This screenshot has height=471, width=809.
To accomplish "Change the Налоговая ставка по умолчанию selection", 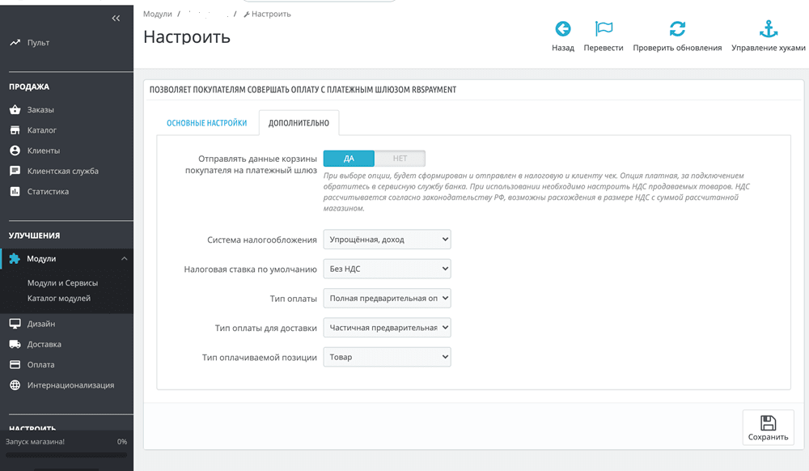I will coord(388,268).
